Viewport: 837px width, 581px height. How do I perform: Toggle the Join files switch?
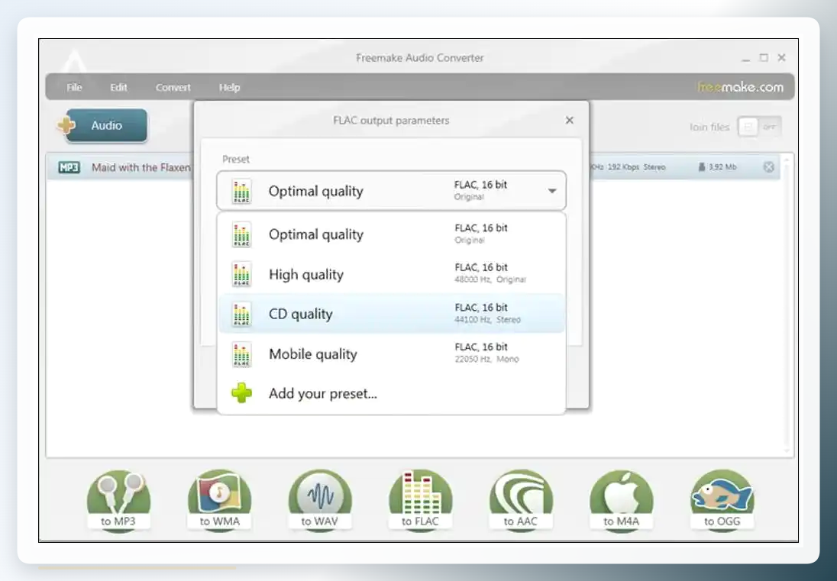click(760, 127)
